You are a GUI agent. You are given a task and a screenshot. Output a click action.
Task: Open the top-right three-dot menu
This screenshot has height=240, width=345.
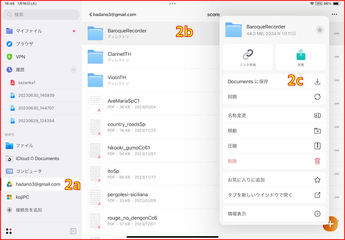pyautogui.click(x=334, y=14)
